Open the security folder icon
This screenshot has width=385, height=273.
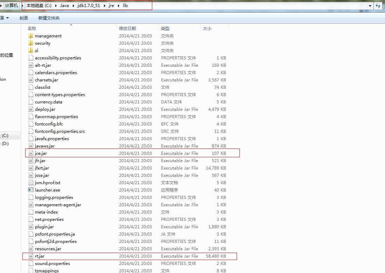point(31,43)
